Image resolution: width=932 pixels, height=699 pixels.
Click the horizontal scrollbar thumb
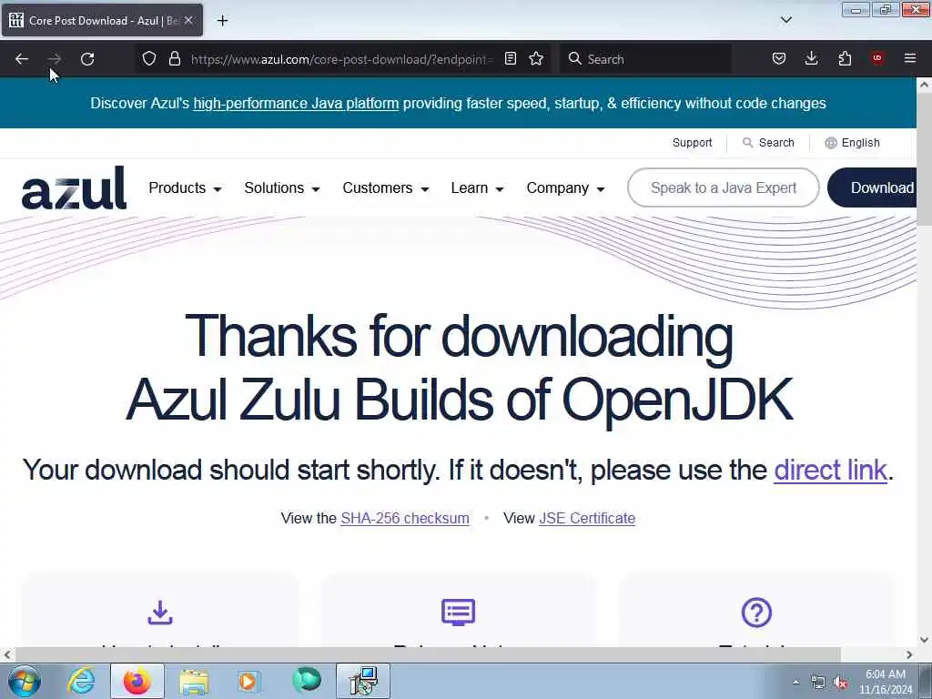pyautogui.click(x=428, y=654)
